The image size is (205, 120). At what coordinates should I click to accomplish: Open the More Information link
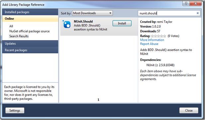pyautogui.click(x=152, y=40)
